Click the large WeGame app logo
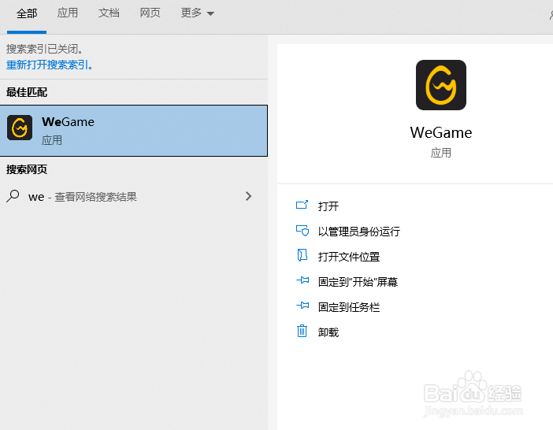 [x=441, y=85]
